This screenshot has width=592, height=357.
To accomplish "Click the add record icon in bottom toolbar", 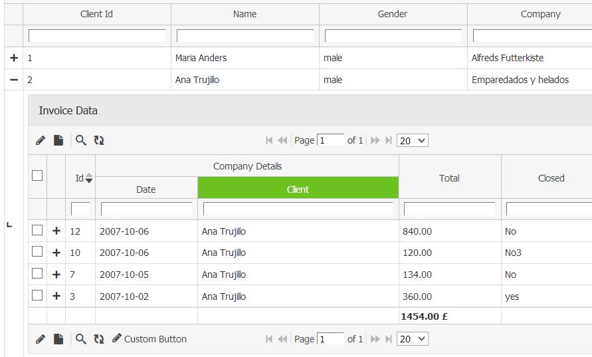I will coord(58,339).
